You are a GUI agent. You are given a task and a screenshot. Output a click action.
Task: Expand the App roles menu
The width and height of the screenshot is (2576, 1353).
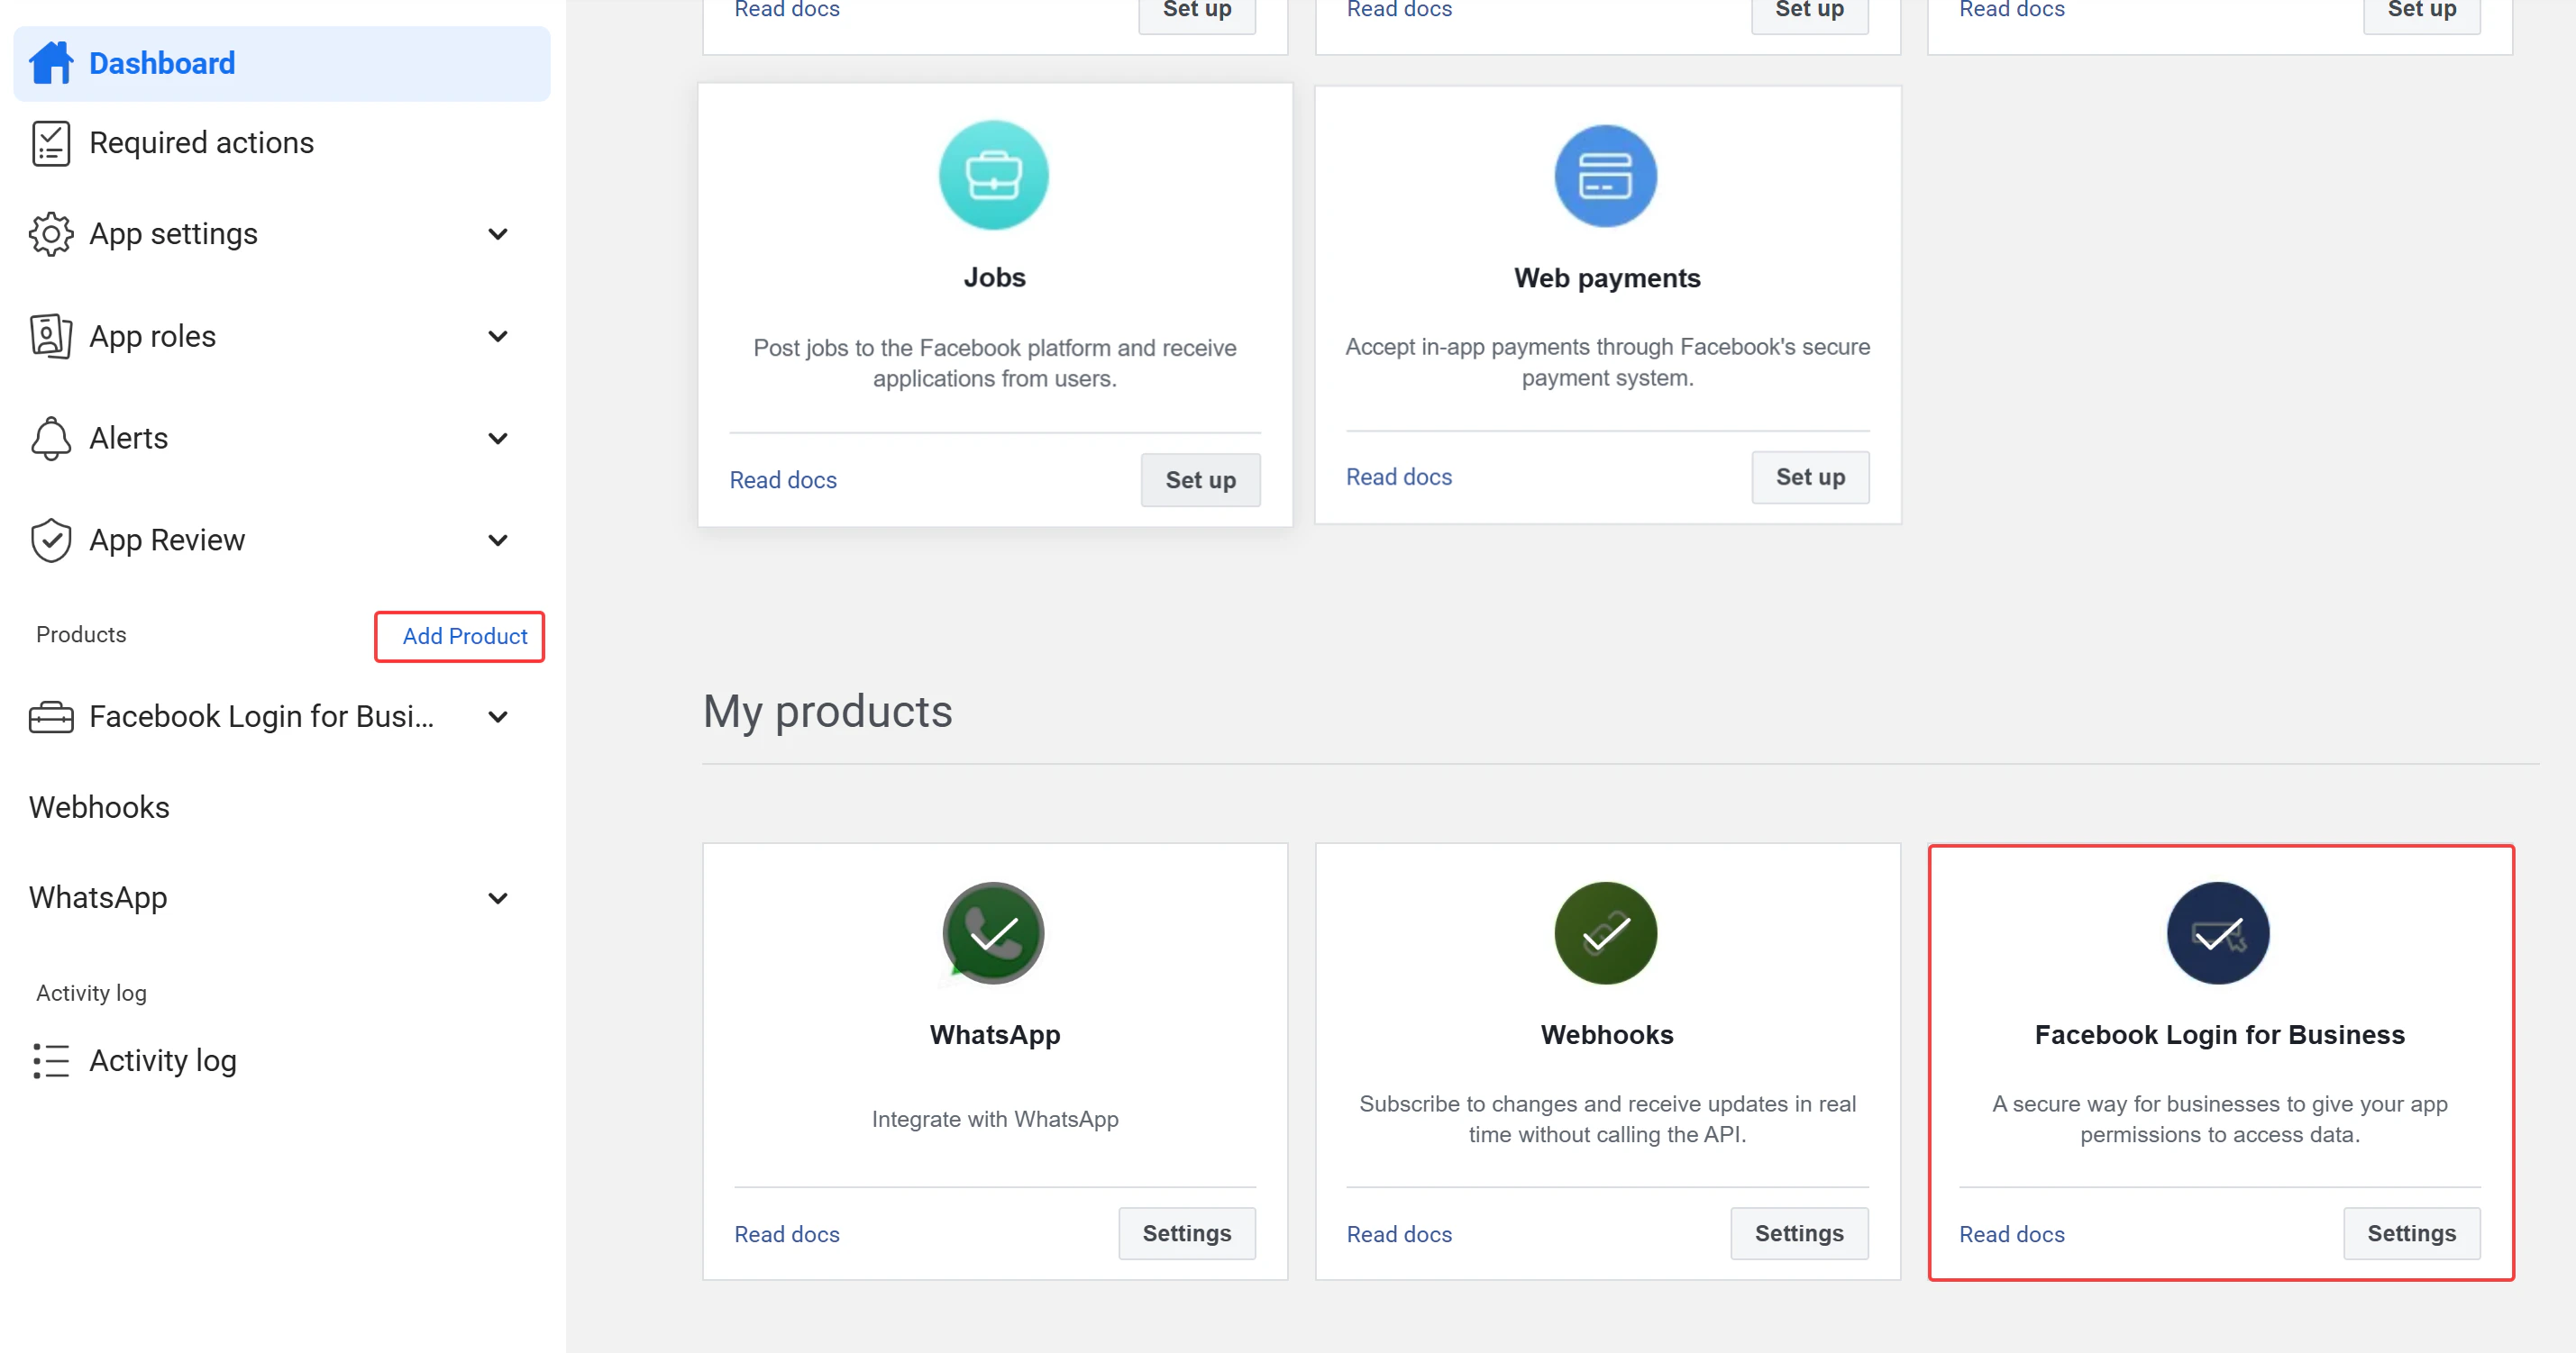(x=498, y=336)
